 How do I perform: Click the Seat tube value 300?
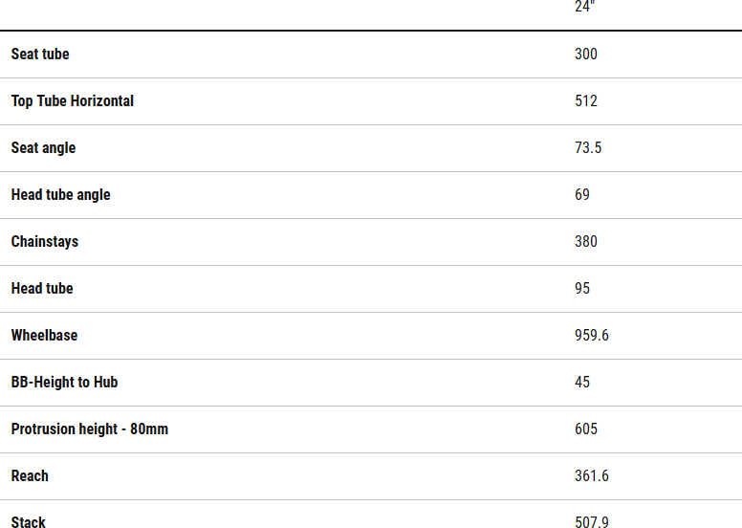point(586,55)
